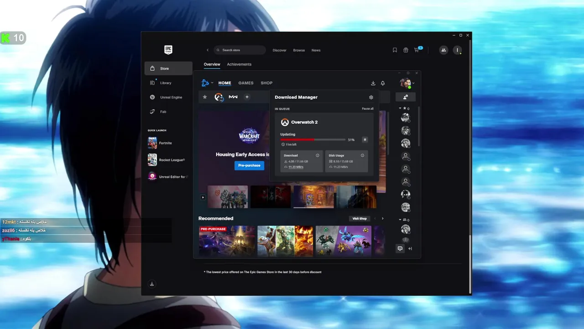The image size is (584, 329).
Task: Open the Battle.net add friend button
Action: [406, 97]
